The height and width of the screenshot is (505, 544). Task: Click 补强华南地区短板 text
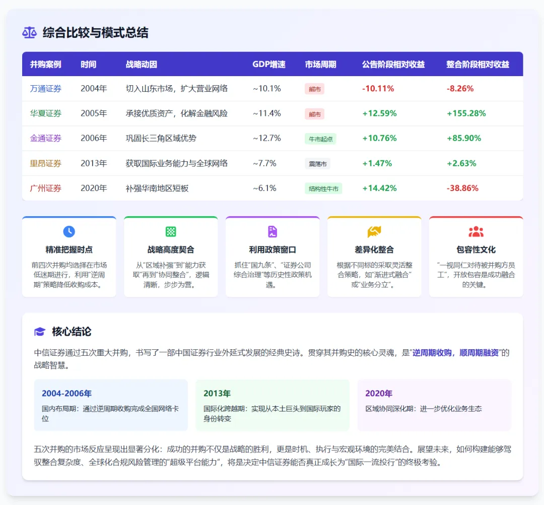click(x=157, y=188)
